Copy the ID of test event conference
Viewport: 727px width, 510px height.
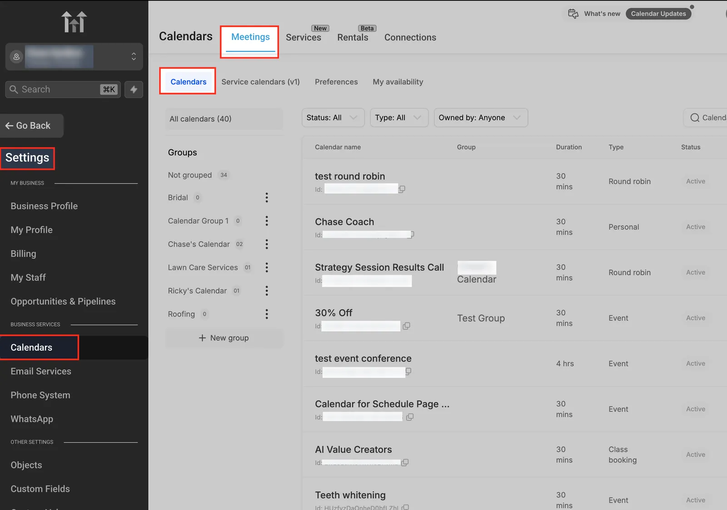coord(408,371)
